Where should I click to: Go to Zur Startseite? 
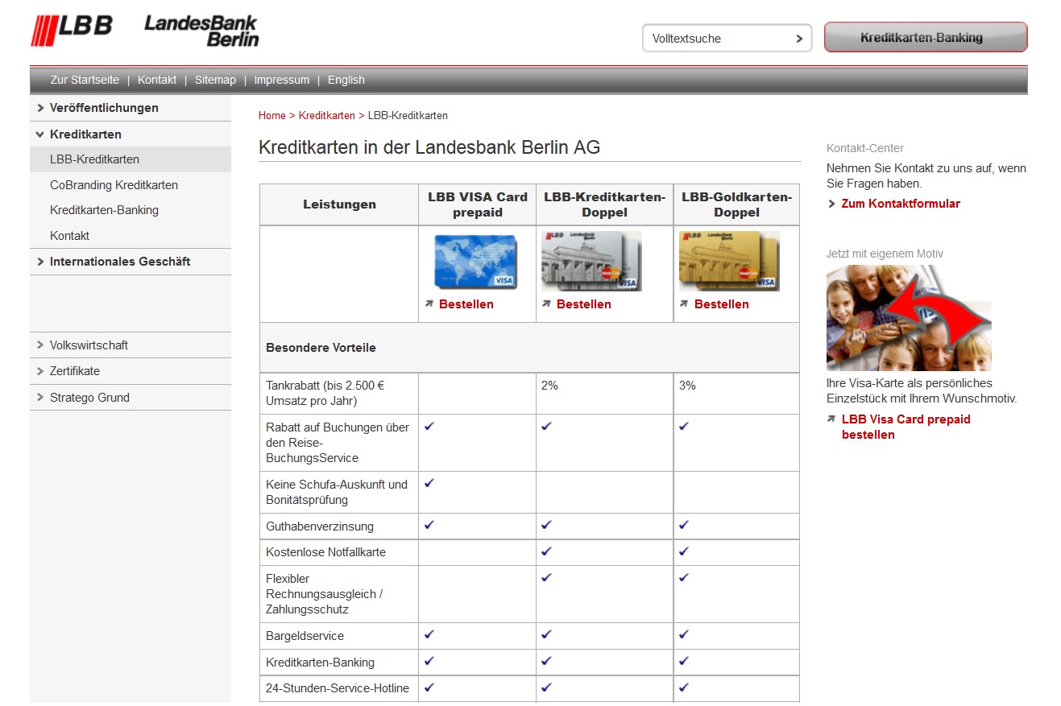[x=85, y=80]
